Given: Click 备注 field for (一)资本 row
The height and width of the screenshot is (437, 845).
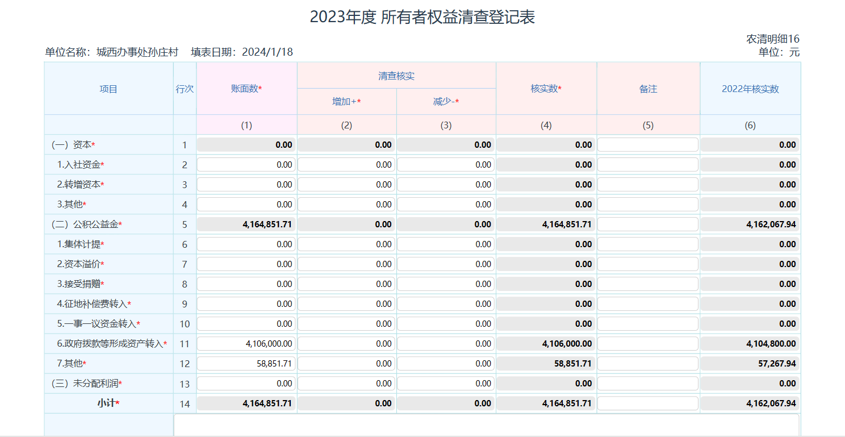Looking at the screenshot, I should pos(648,145).
